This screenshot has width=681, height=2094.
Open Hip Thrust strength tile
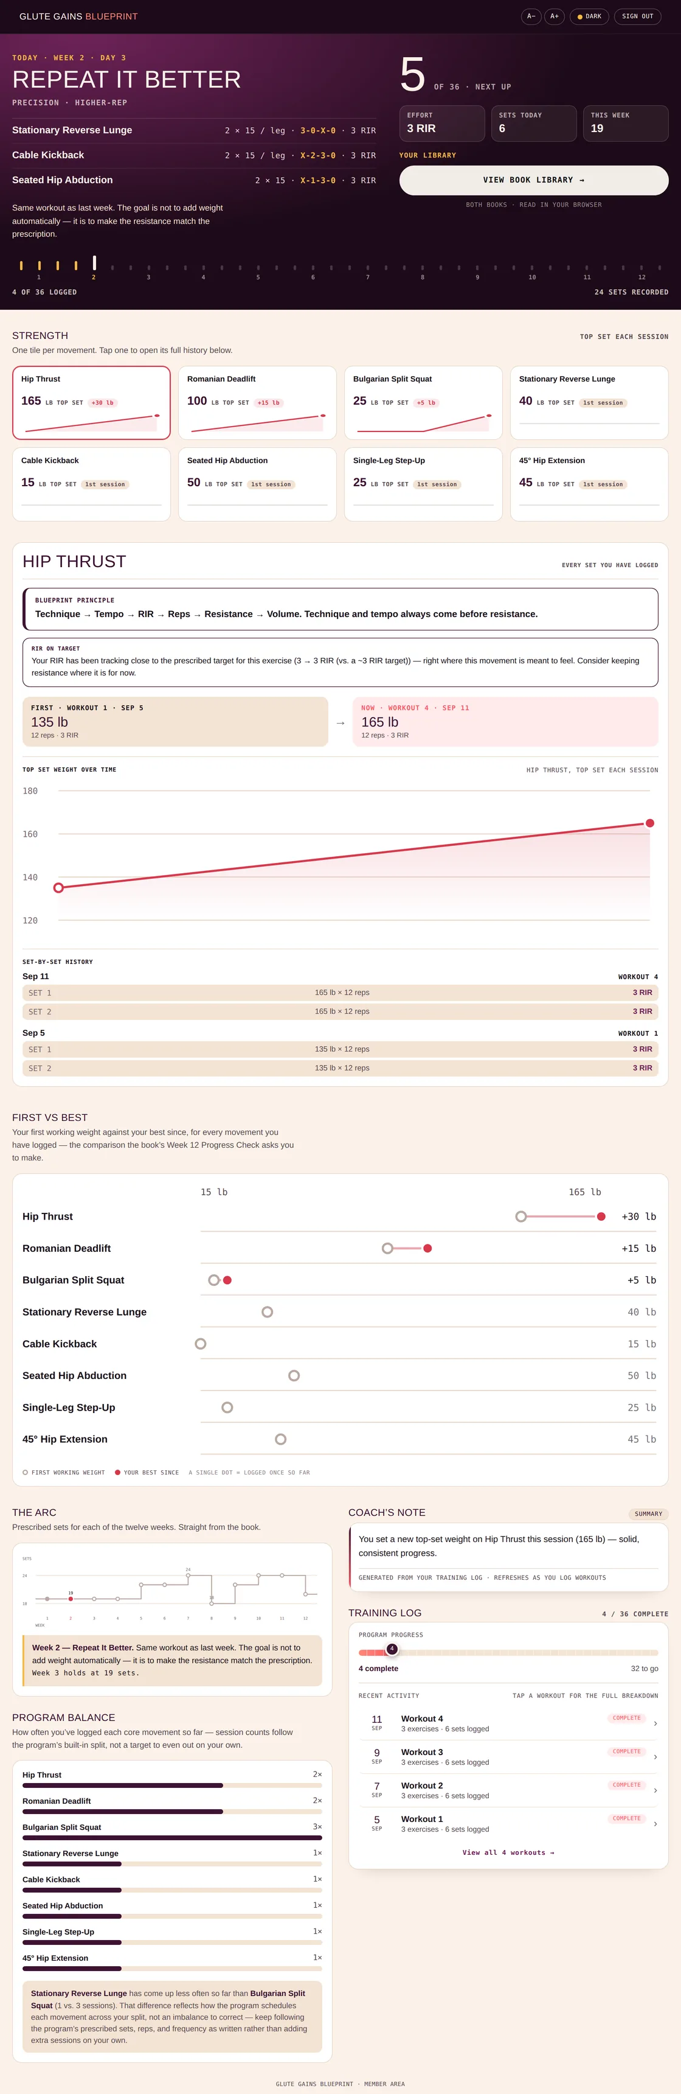pos(91,402)
